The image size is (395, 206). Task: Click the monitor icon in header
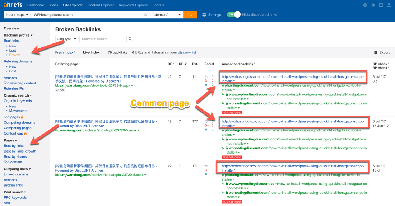click(381, 5)
